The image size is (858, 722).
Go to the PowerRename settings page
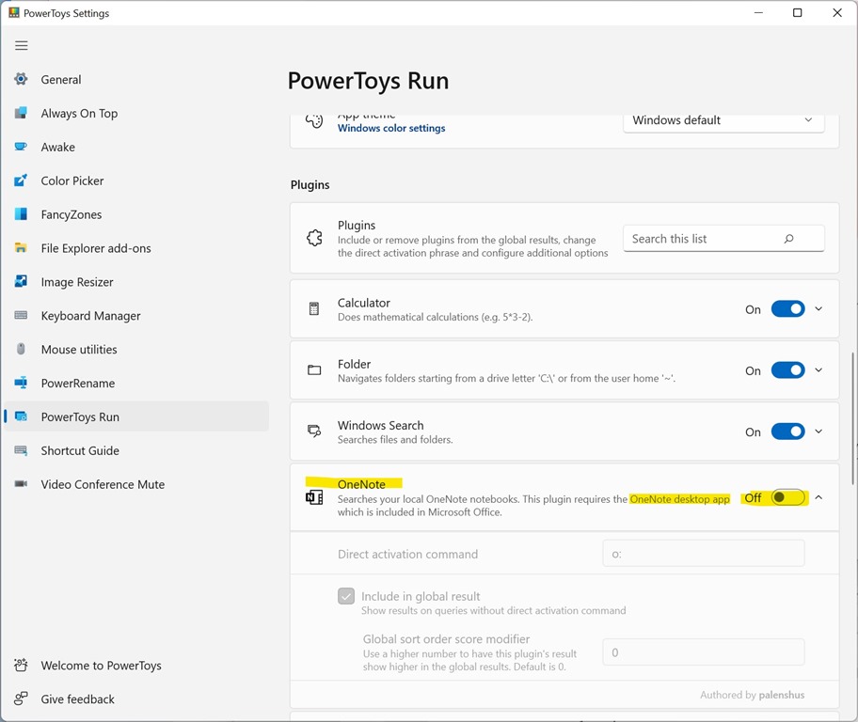pyautogui.click(x=77, y=384)
